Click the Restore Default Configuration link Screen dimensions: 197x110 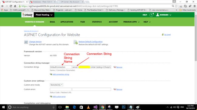[90, 42]
